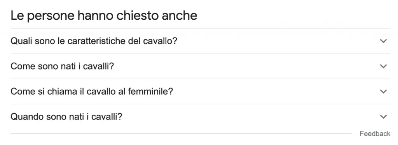Open the Feedback link
This screenshot has height=145, width=398.
(375, 134)
